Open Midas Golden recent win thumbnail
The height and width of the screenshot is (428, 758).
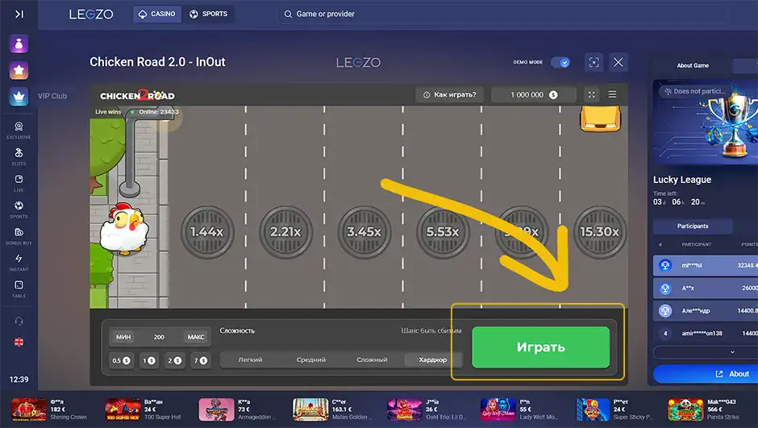(x=310, y=409)
